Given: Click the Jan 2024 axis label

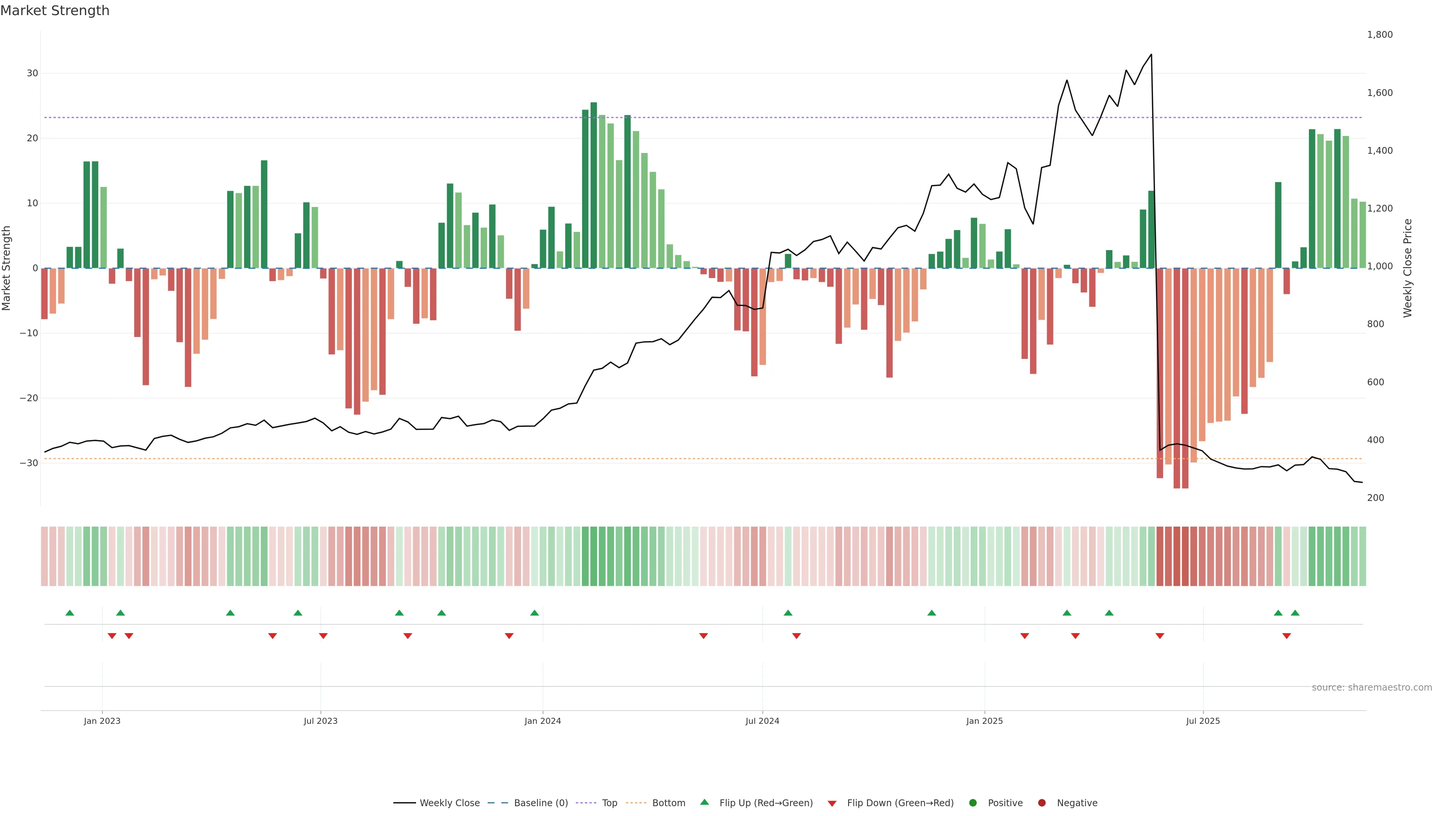Looking at the screenshot, I should coord(543,721).
